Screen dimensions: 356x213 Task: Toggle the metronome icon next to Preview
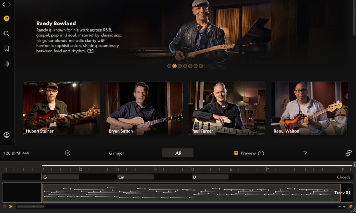tap(261, 153)
